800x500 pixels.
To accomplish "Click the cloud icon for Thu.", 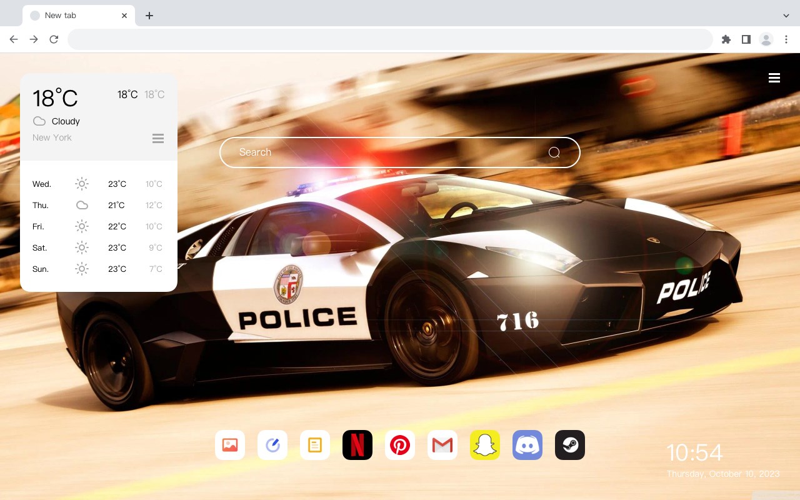I will 82,205.
